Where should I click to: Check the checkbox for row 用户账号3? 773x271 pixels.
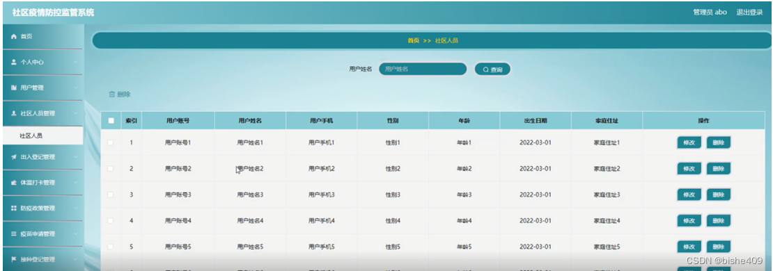click(x=111, y=195)
